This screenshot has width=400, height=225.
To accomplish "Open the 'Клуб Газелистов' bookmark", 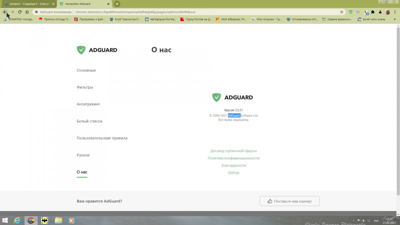I will coord(125,19).
